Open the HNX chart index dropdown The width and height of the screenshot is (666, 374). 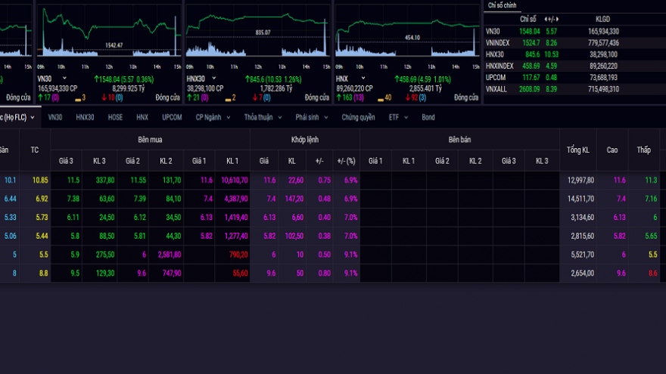click(359, 79)
